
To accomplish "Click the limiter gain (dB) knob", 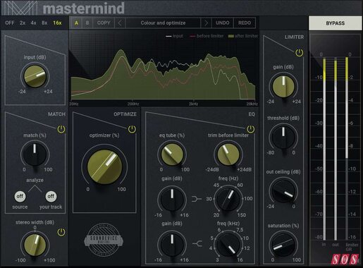I will 283,86.
